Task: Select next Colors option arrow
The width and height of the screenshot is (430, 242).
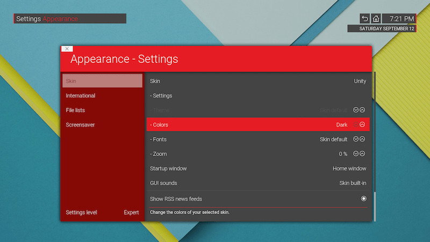Action: (362, 124)
